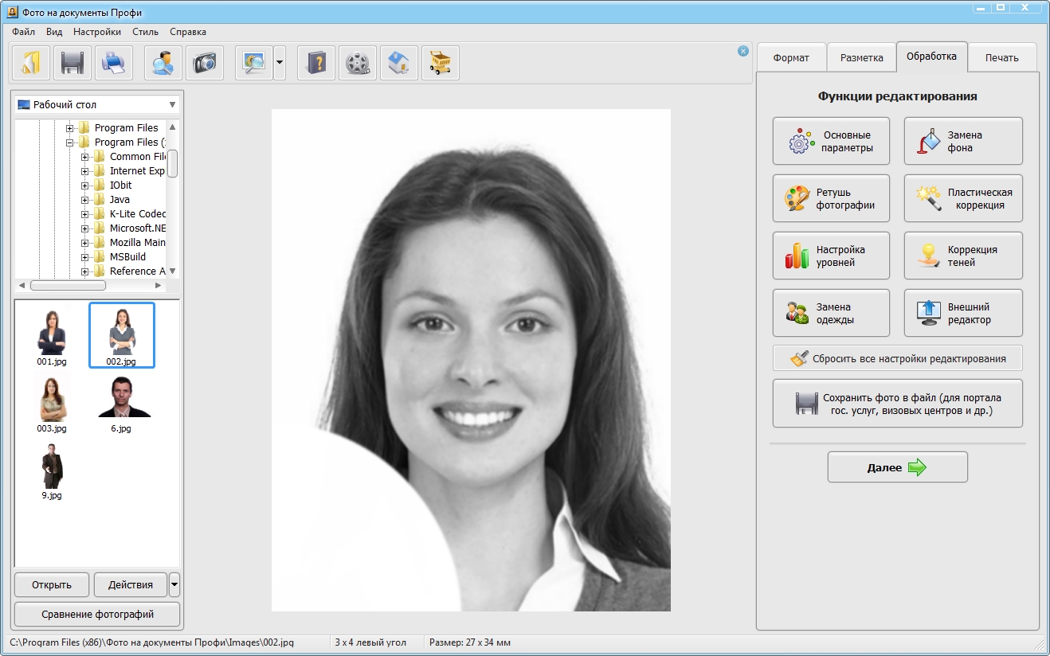The height and width of the screenshot is (656, 1050).
Task: Click the house home icon in toolbar
Action: point(399,63)
